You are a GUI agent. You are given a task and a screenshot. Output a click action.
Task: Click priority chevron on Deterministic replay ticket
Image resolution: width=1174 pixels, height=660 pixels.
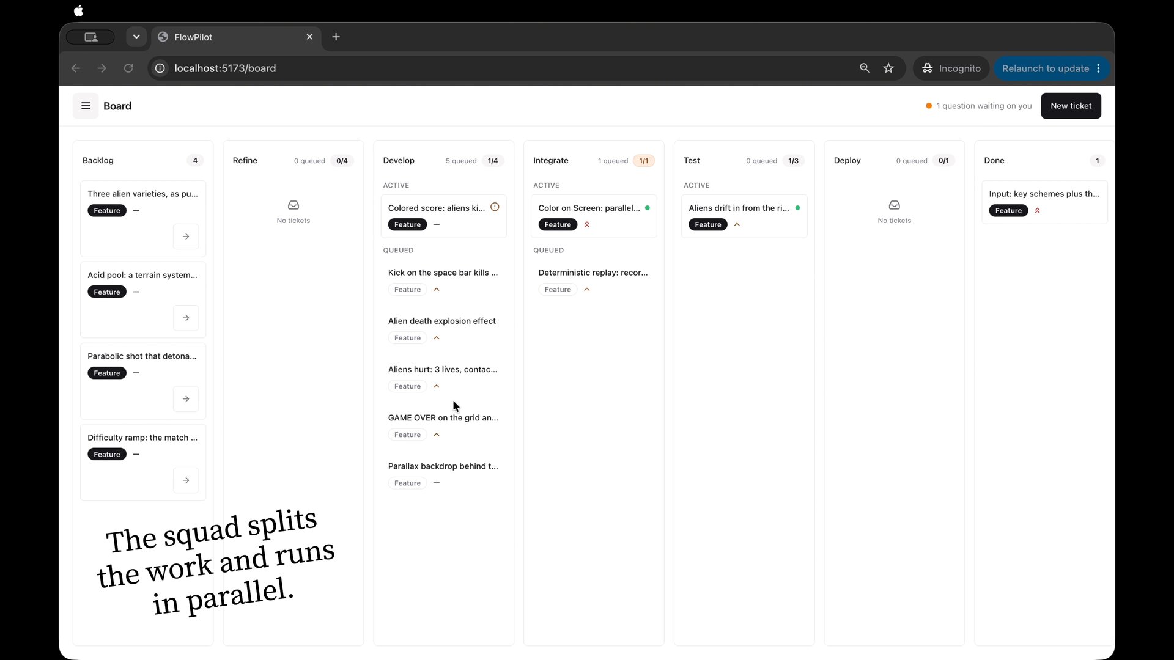click(587, 290)
